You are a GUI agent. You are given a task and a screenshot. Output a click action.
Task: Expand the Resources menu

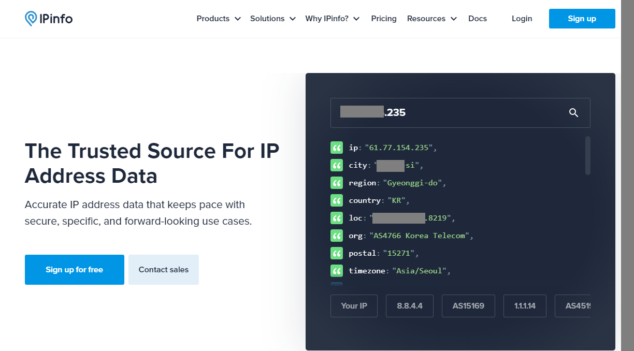432,19
